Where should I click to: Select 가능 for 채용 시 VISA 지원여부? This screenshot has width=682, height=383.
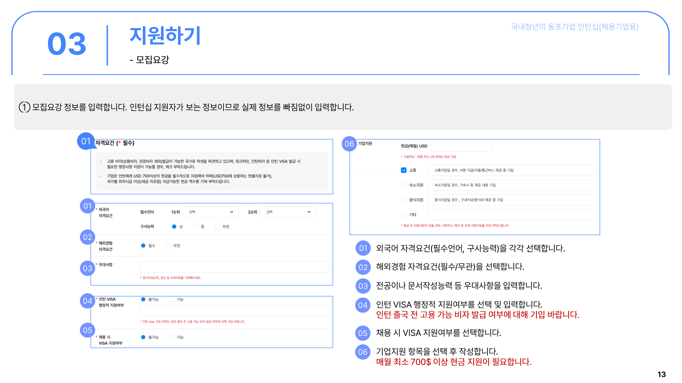[172, 337]
